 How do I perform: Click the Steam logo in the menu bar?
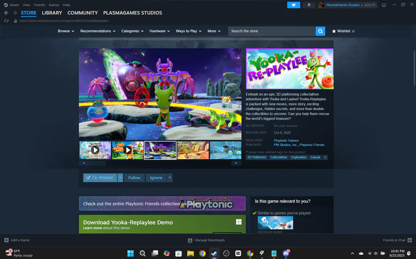[6, 5]
